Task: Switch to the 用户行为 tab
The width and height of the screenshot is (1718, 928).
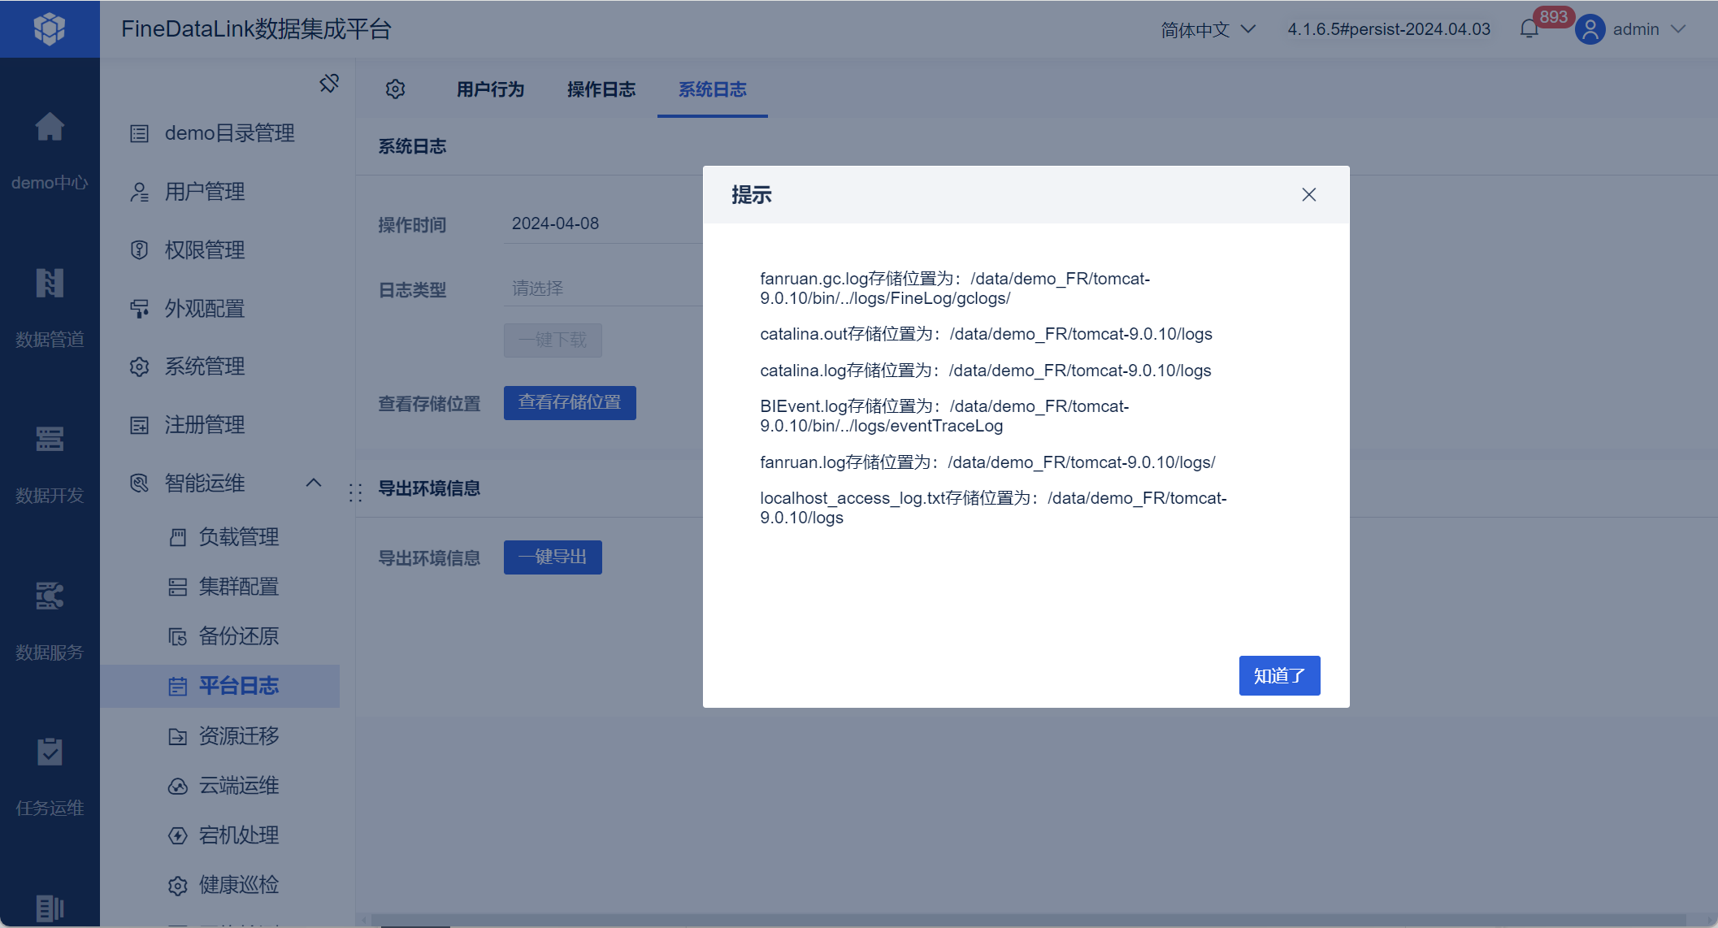Action: (490, 89)
